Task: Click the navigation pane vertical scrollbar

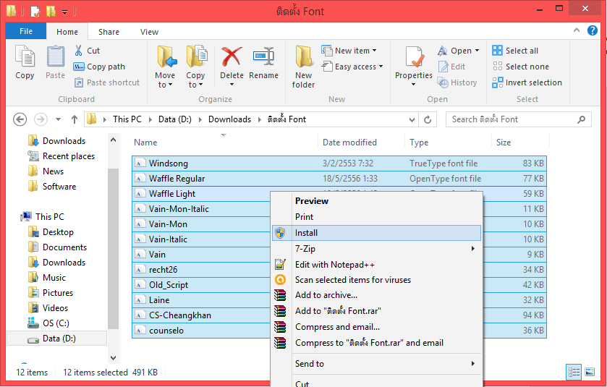Action: (114, 246)
